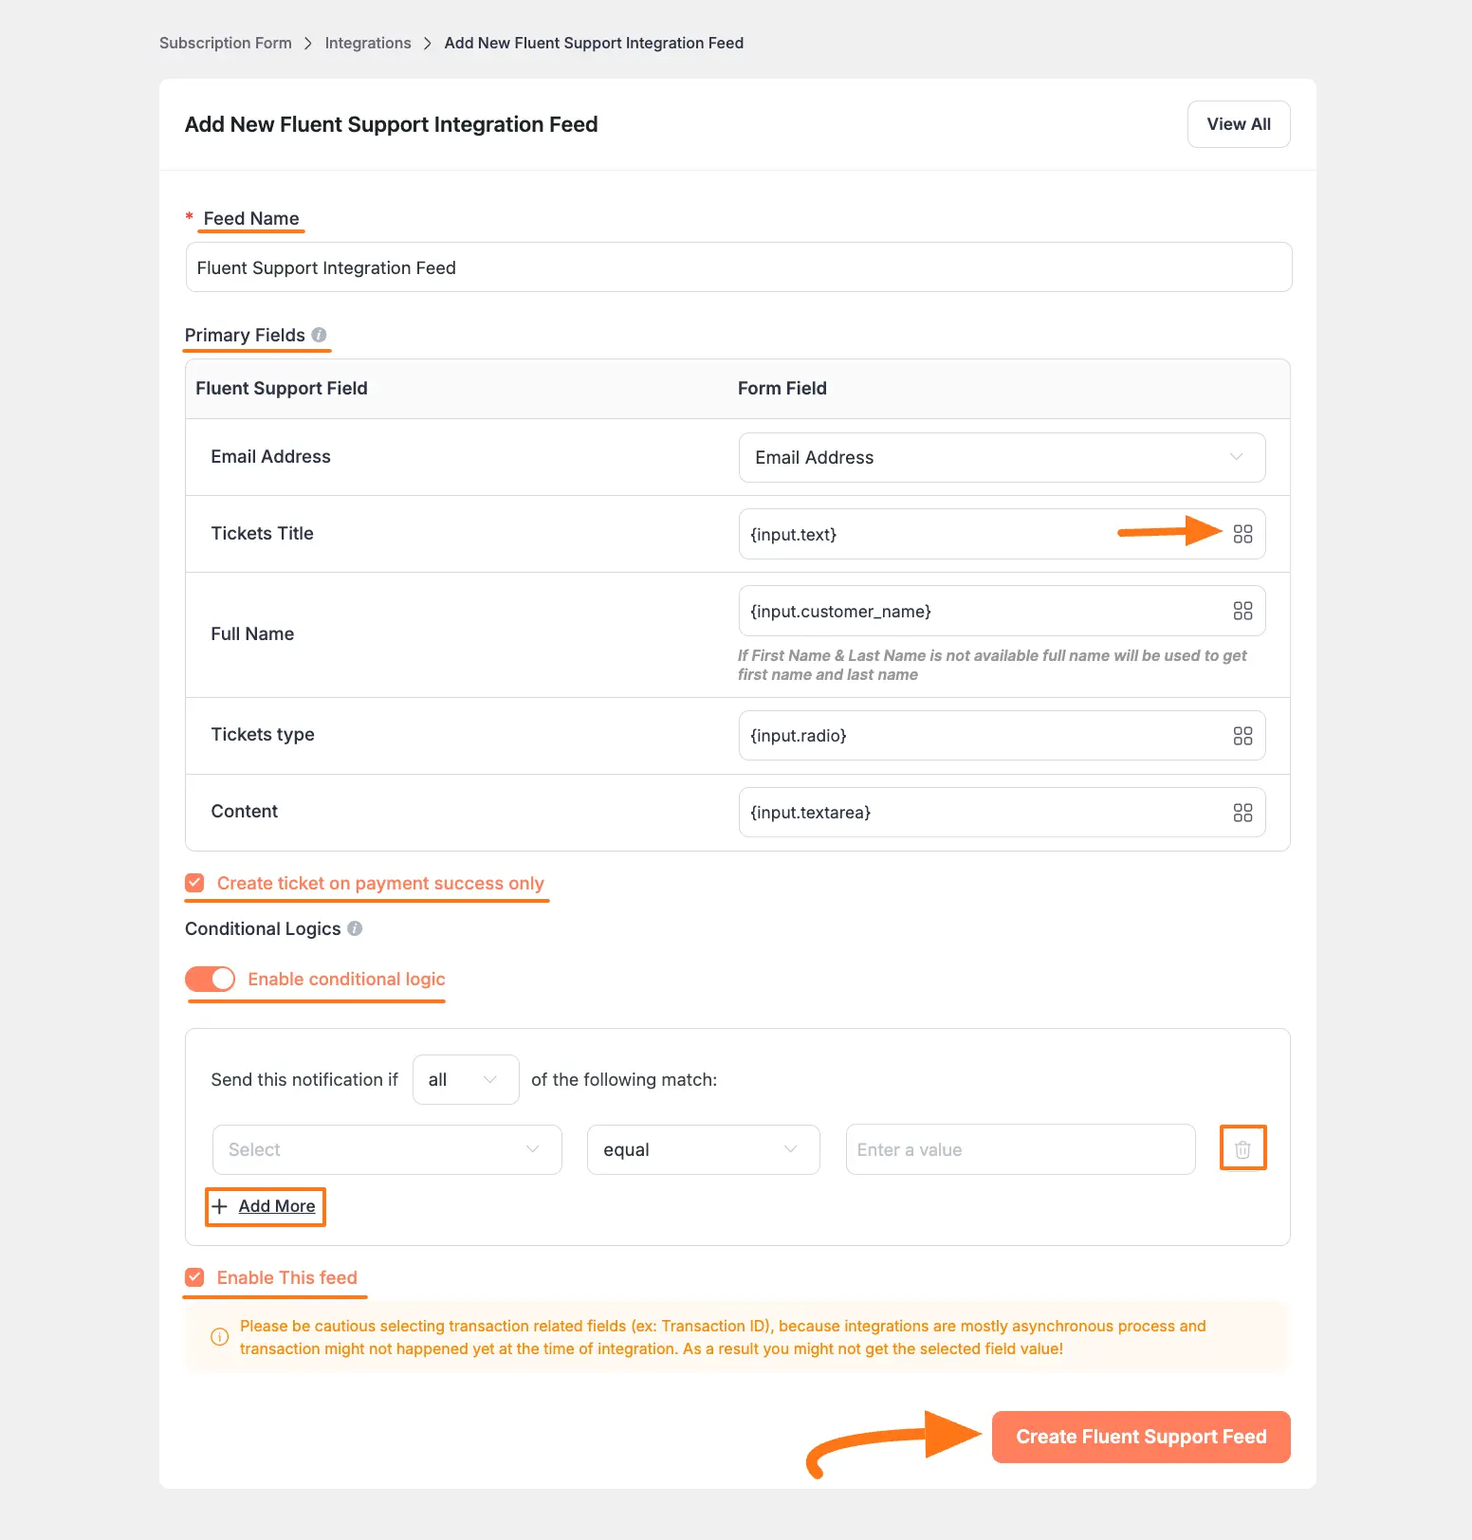
Task: Open shortcode picker for Tickets type field
Action: (x=1242, y=736)
